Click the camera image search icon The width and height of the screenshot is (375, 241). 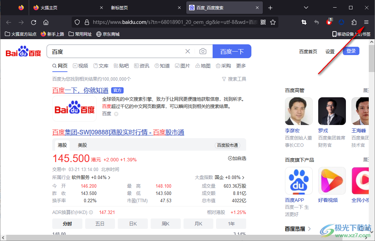click(203, 51)
